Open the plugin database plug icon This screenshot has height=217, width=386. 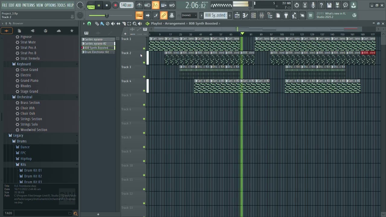(x=286, y=15)
